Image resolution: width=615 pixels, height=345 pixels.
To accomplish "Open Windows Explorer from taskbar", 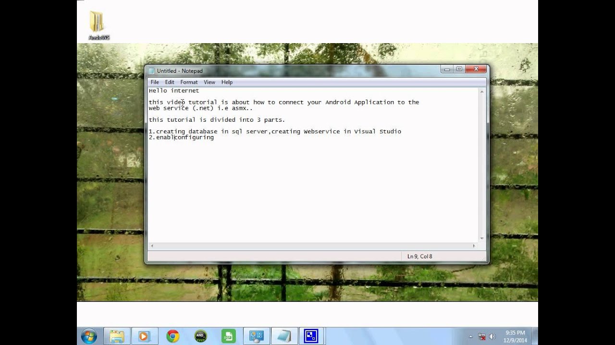I will [117, 336].
